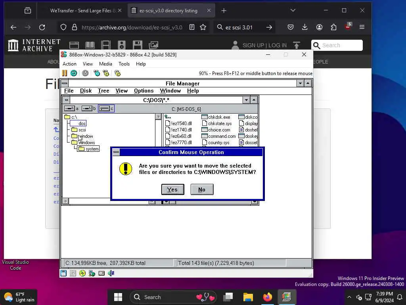Select choice.com file
The width and height of the screenshot is (406, 305).
tap(216, 130)
